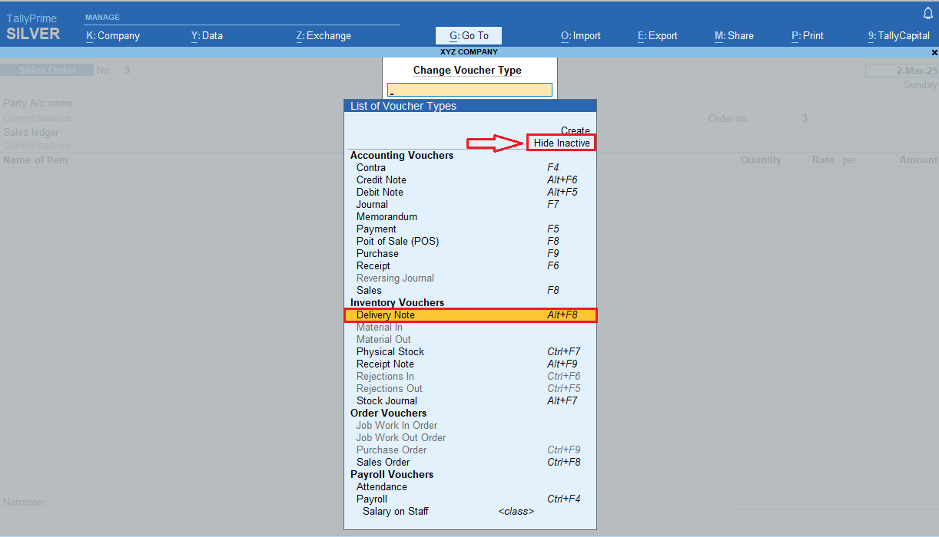Open the Exchange menu
This screenshot has height=537, width=939.
(323, 35)
